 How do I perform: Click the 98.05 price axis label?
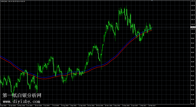(193, 52)
